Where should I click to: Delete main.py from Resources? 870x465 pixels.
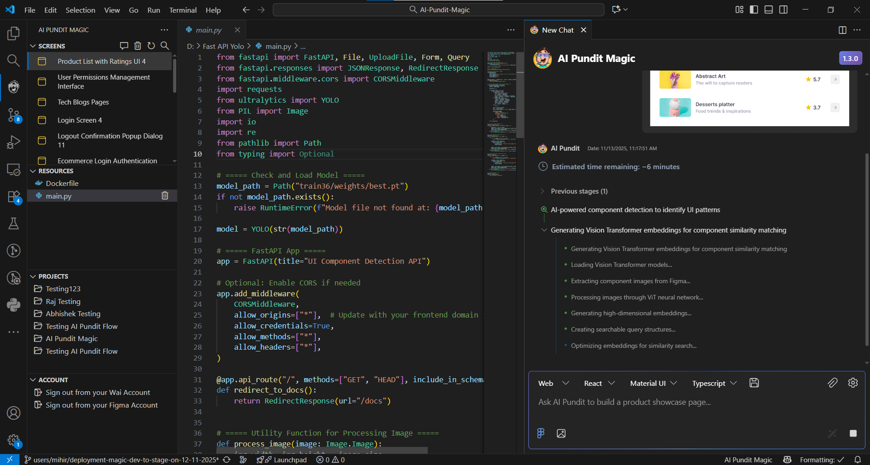165,196
